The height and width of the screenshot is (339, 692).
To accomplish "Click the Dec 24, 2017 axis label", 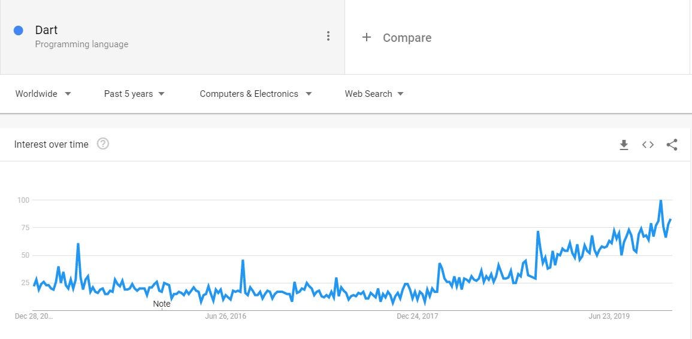I will (417, 316).
